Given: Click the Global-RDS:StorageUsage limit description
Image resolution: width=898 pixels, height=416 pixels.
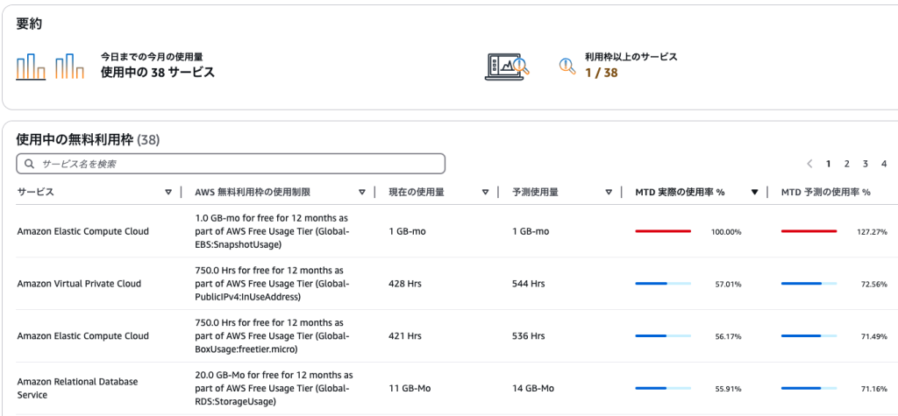Looking at the screenshot, I should pyautogui.click(x=274, y=388).
